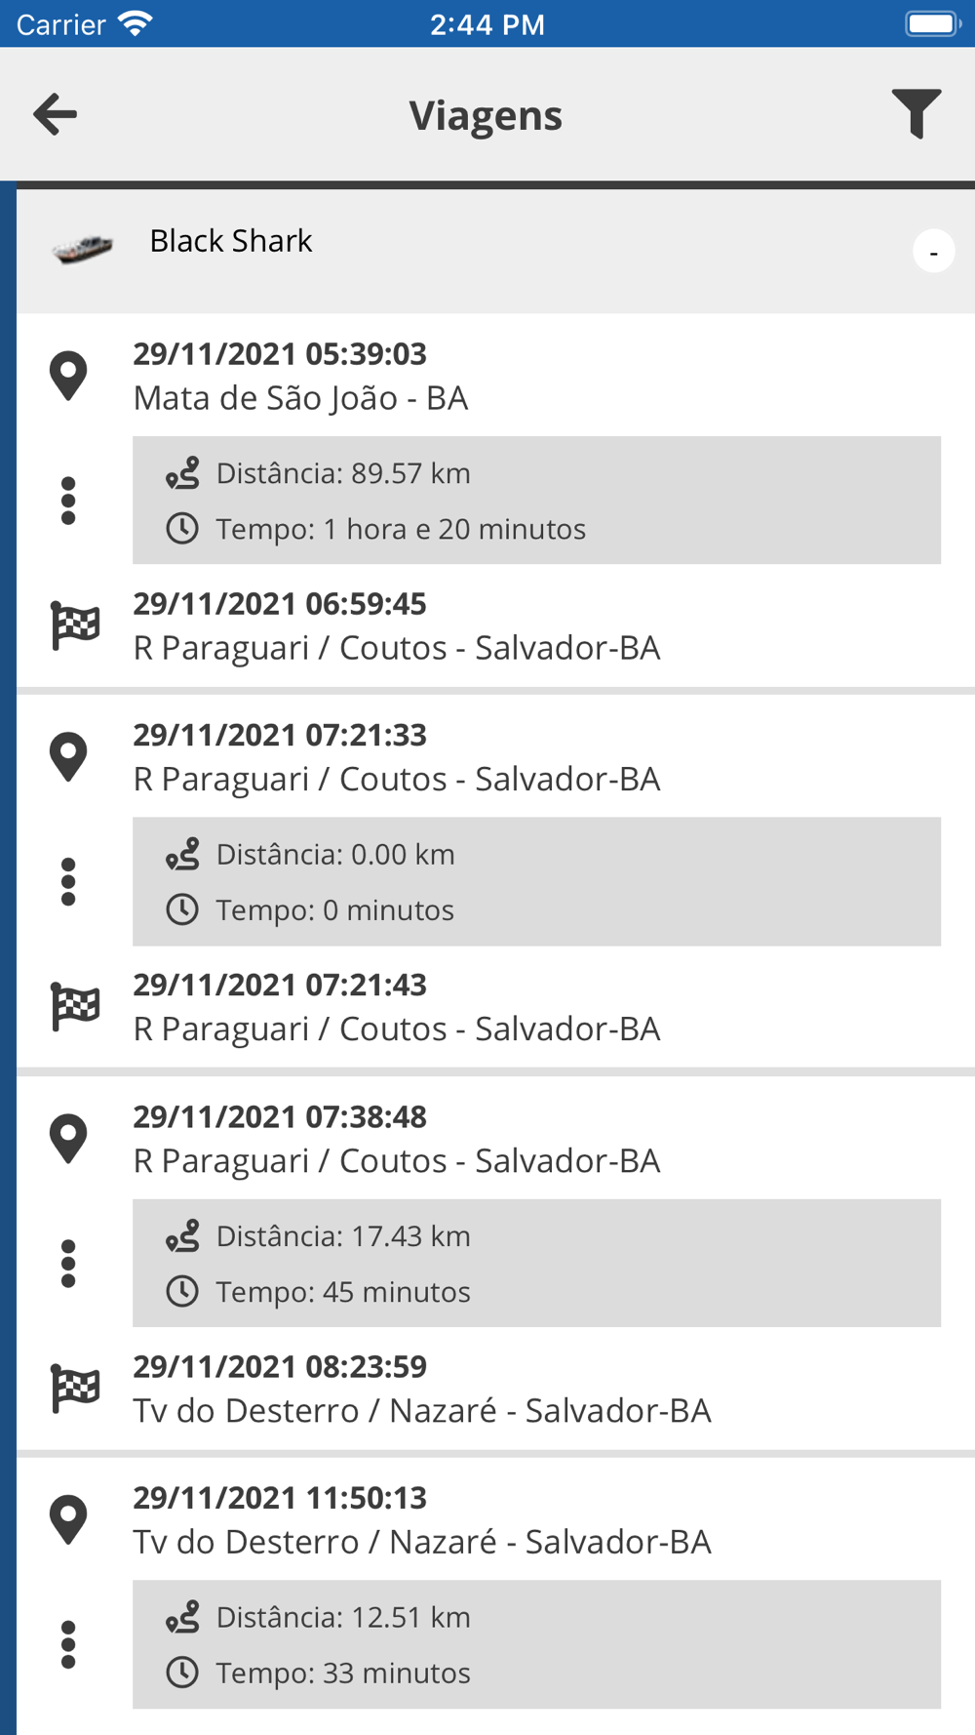This screenshot has width=975, height=1735.
Task: Tap location pin for 07:21:33 departure
Action: tap(68, 757)
